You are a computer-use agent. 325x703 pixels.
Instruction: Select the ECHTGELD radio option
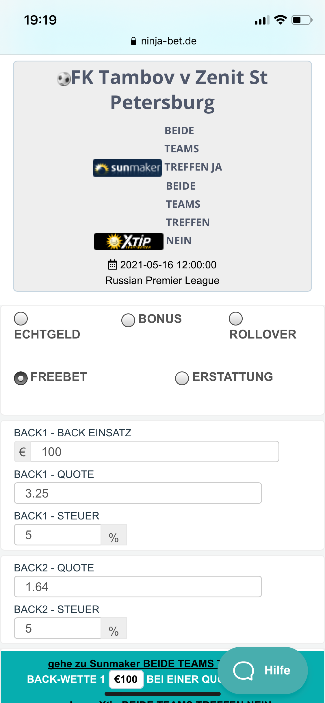click(21, 319)
